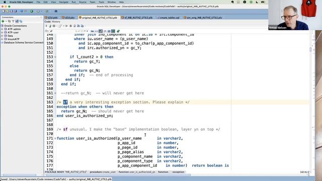The height and width of the screenshot is (181, 322).
Task: Click the Refresh connections icon
Action: pos(9,21)
